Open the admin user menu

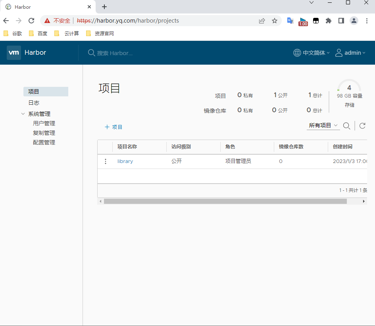point(350,53)
